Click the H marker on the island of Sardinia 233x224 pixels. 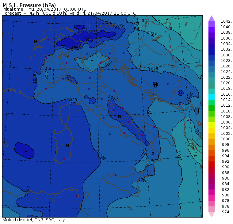click(x=67, y=146)
